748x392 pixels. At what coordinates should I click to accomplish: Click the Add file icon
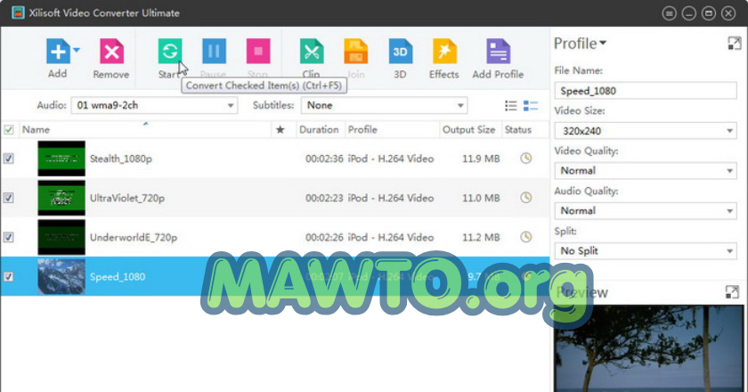58,51
